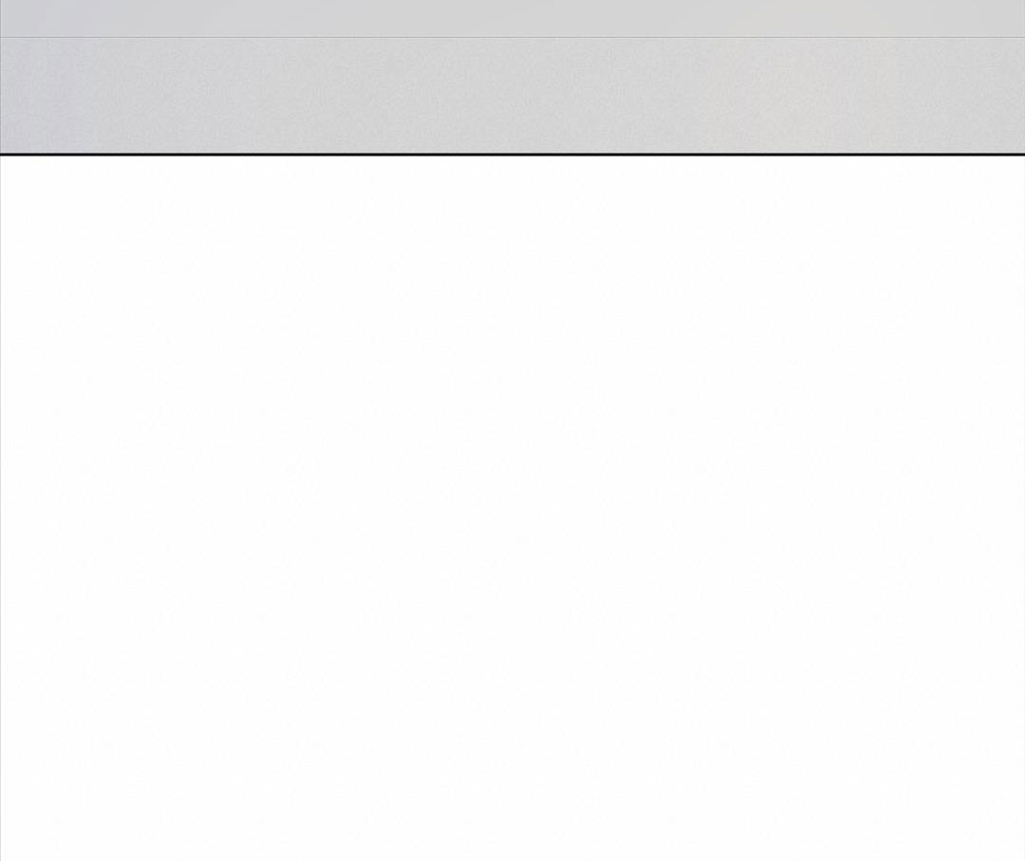Image resolution: width=1025 pixels, height=861 pixels.
Task: Click the empty gray toolbar strip
Action: click(x=512, y=96)
